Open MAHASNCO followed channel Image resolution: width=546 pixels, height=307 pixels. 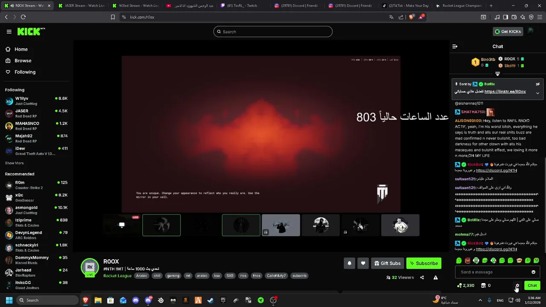coord(36,125)
